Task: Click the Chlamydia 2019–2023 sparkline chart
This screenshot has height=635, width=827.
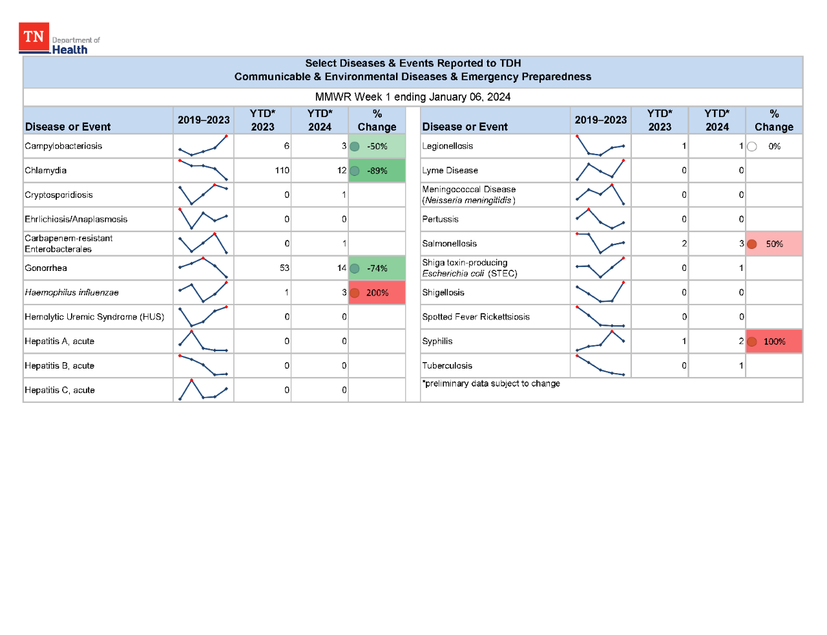Action: 203,170
